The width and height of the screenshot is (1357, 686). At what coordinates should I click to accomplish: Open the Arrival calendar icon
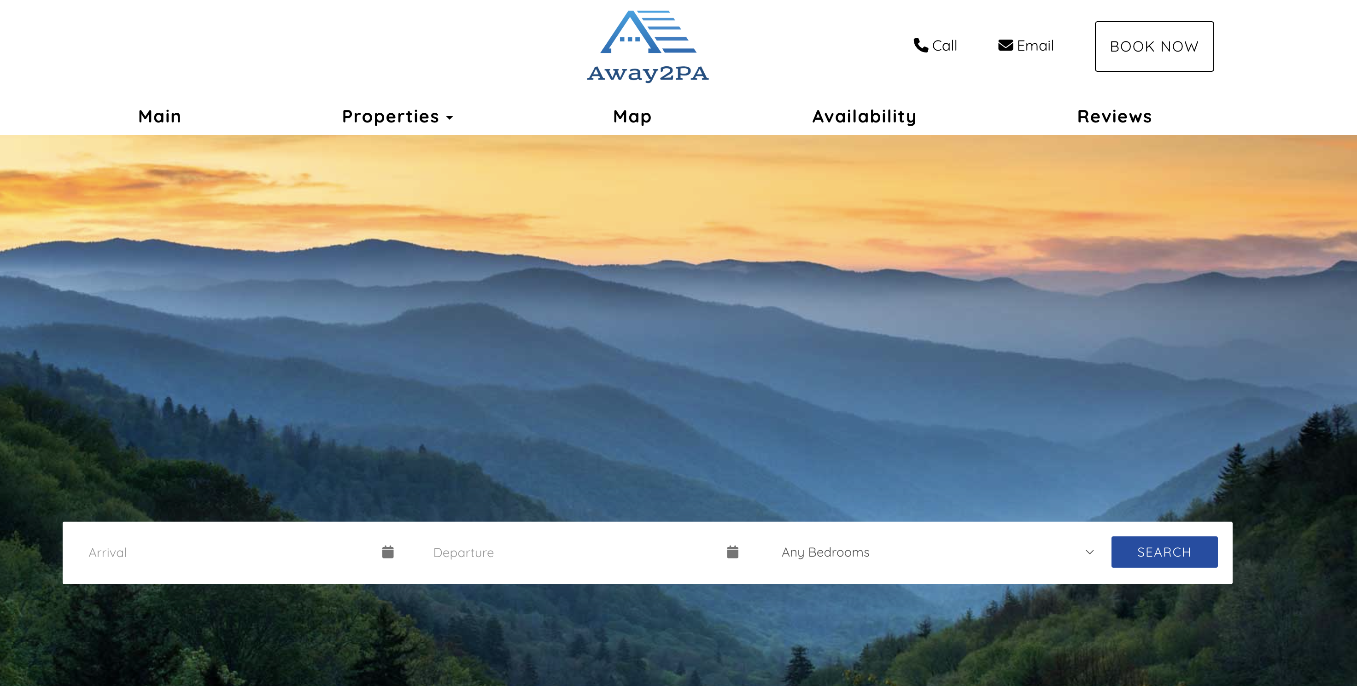pos(388,552)
